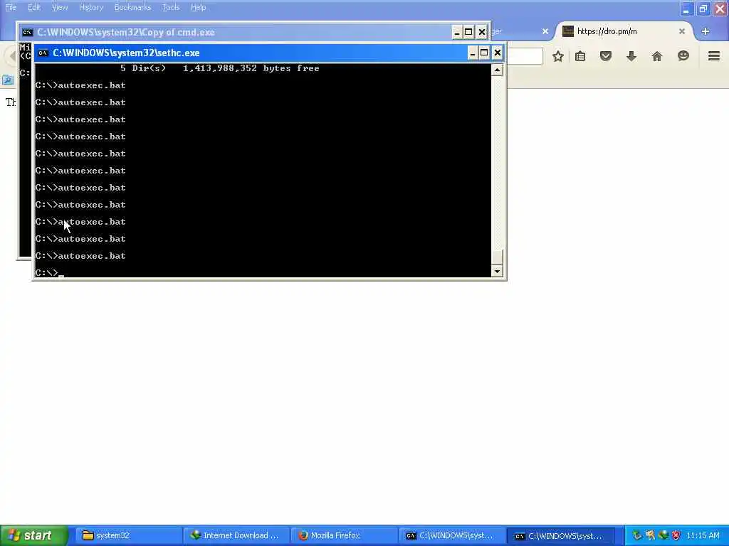Click the sethc.exe console scroll down arrow
The width and height of the screenshot is (729, 546).
click(497, 271)
